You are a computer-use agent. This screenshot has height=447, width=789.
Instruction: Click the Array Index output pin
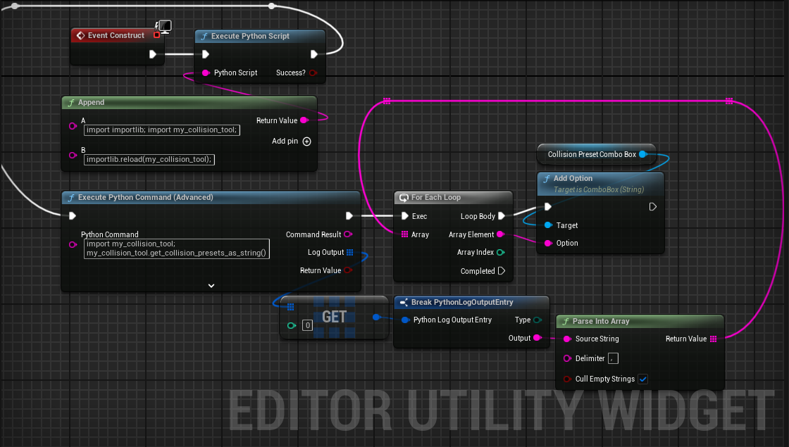500,253
